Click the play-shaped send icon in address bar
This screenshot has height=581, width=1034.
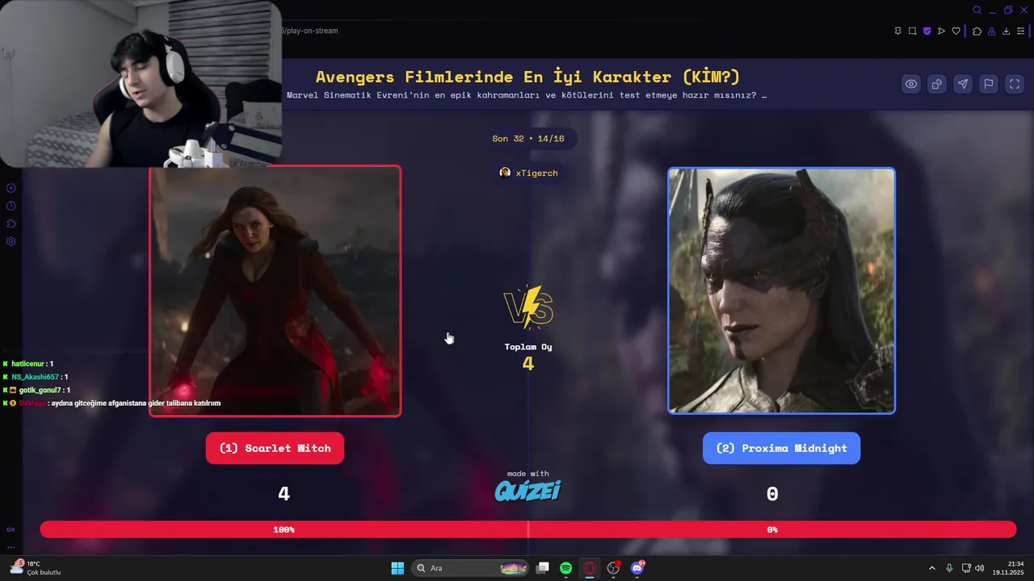pyautogui.click(x=941, y=31)
